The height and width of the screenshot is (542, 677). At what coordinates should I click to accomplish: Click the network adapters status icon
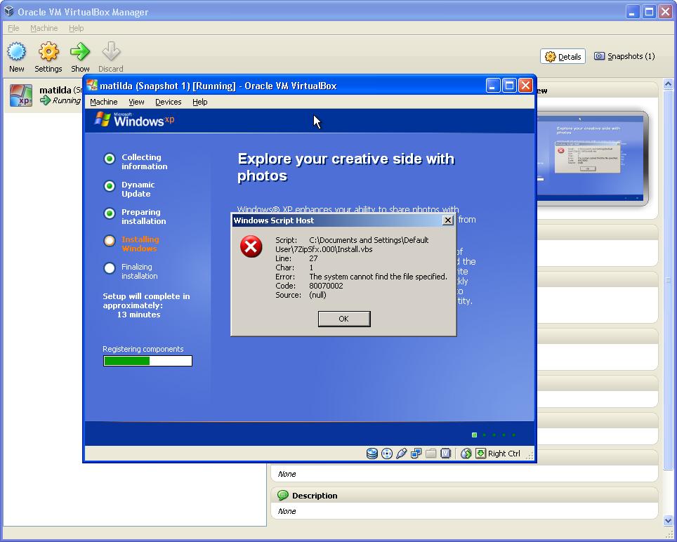click(416, 454)
